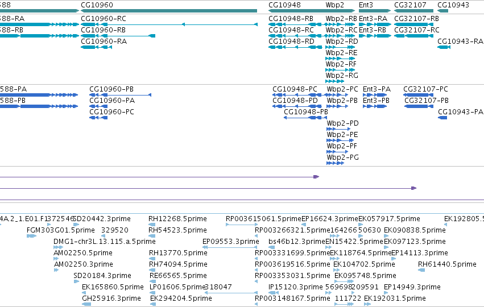
Task: Select EST SD20442.3prime
Action: pyautogui.click(x=102, y=219)
